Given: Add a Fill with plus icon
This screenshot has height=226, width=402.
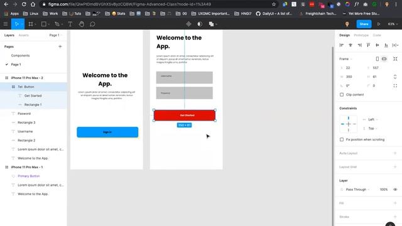Looking at the screenshot, I should [395, 203].
